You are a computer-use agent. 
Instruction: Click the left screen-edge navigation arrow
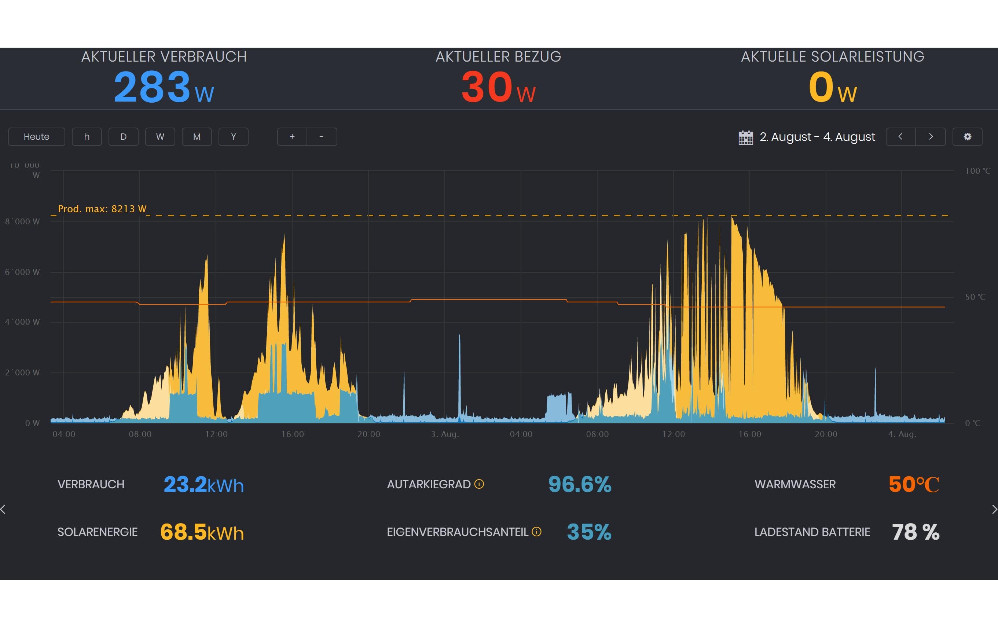click(x=3, y=509)
